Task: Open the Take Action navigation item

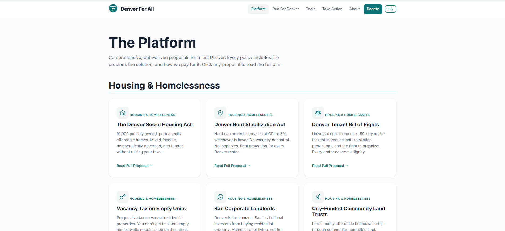Action: pos(332,9)
